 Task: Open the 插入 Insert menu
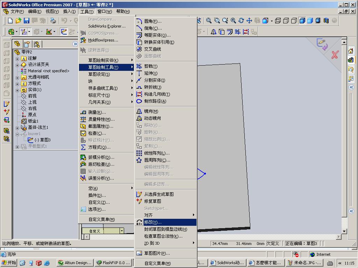pos(69,12)
